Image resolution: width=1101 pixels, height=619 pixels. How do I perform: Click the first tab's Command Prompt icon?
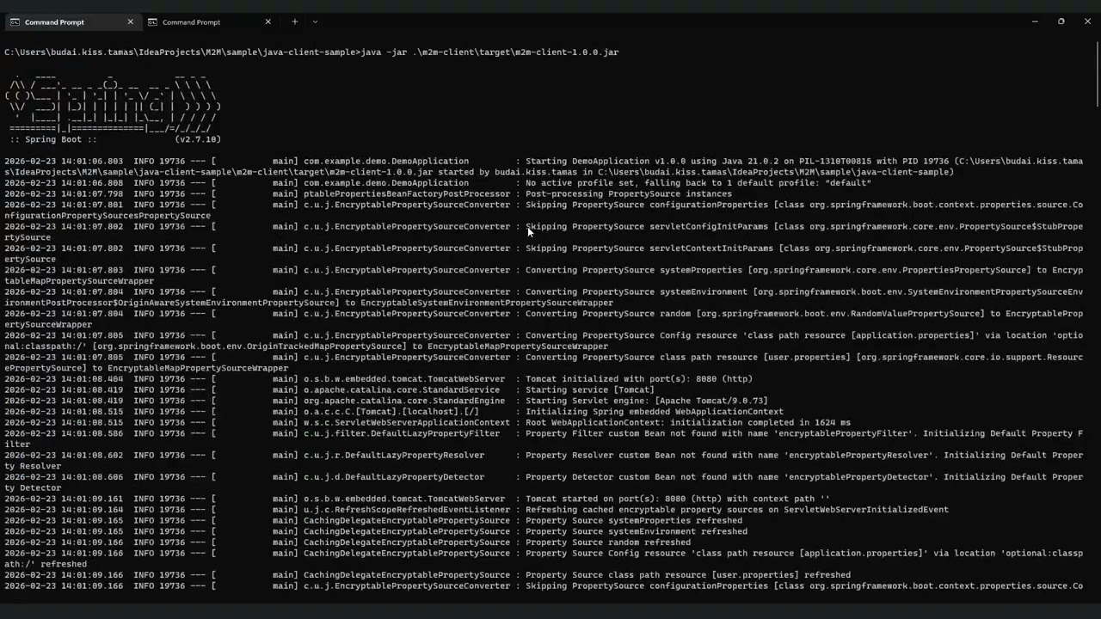tap(15, 22)
